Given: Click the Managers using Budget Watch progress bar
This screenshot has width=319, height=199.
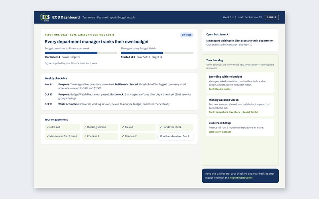Looking at the screenshot, I should (x=157, y=53).
